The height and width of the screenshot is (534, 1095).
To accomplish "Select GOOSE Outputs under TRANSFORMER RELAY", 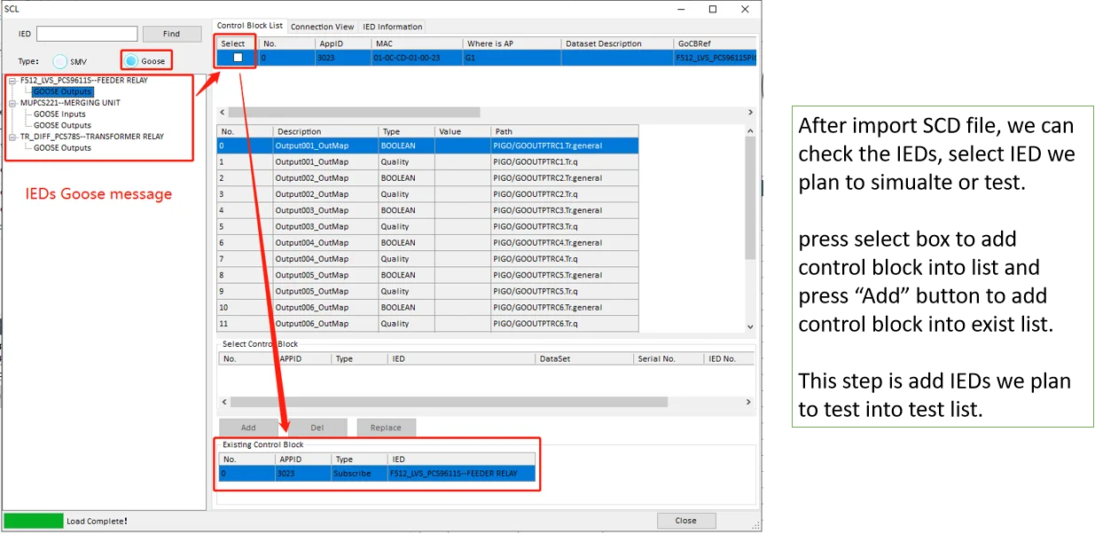I will click(62, 148).
